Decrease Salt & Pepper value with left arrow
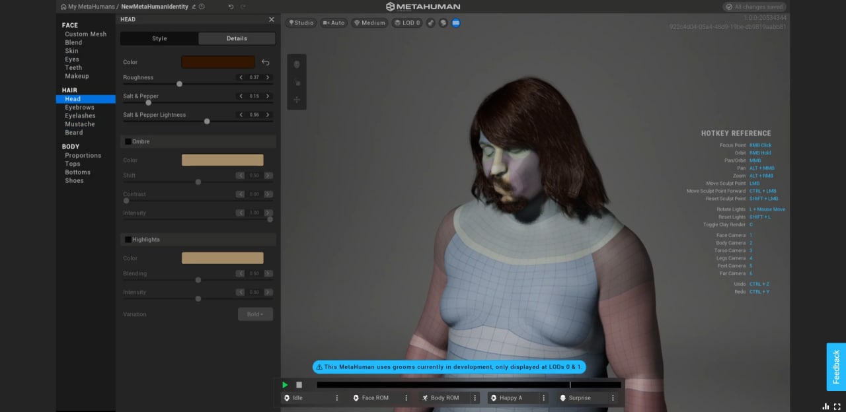The height and width of the screenshot is (412, 846). tap(241, 96)
